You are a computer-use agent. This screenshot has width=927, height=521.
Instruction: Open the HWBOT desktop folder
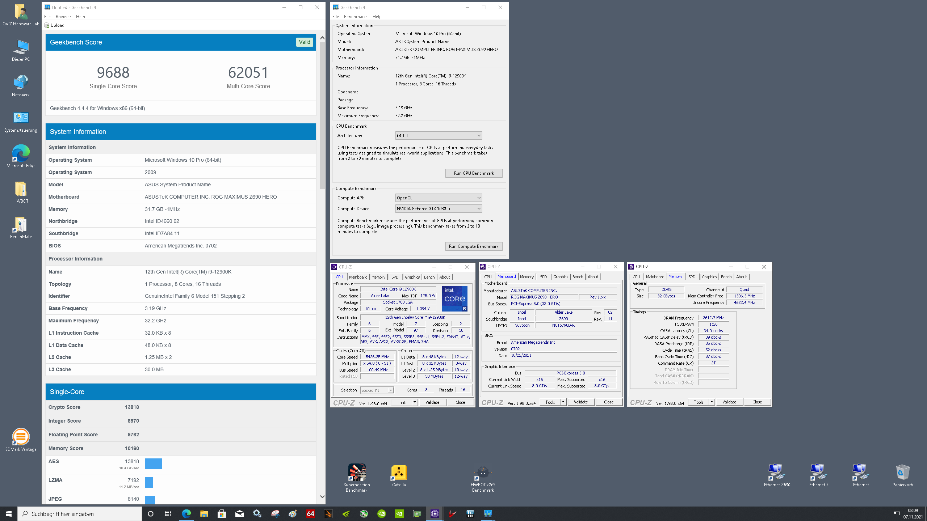21,192
